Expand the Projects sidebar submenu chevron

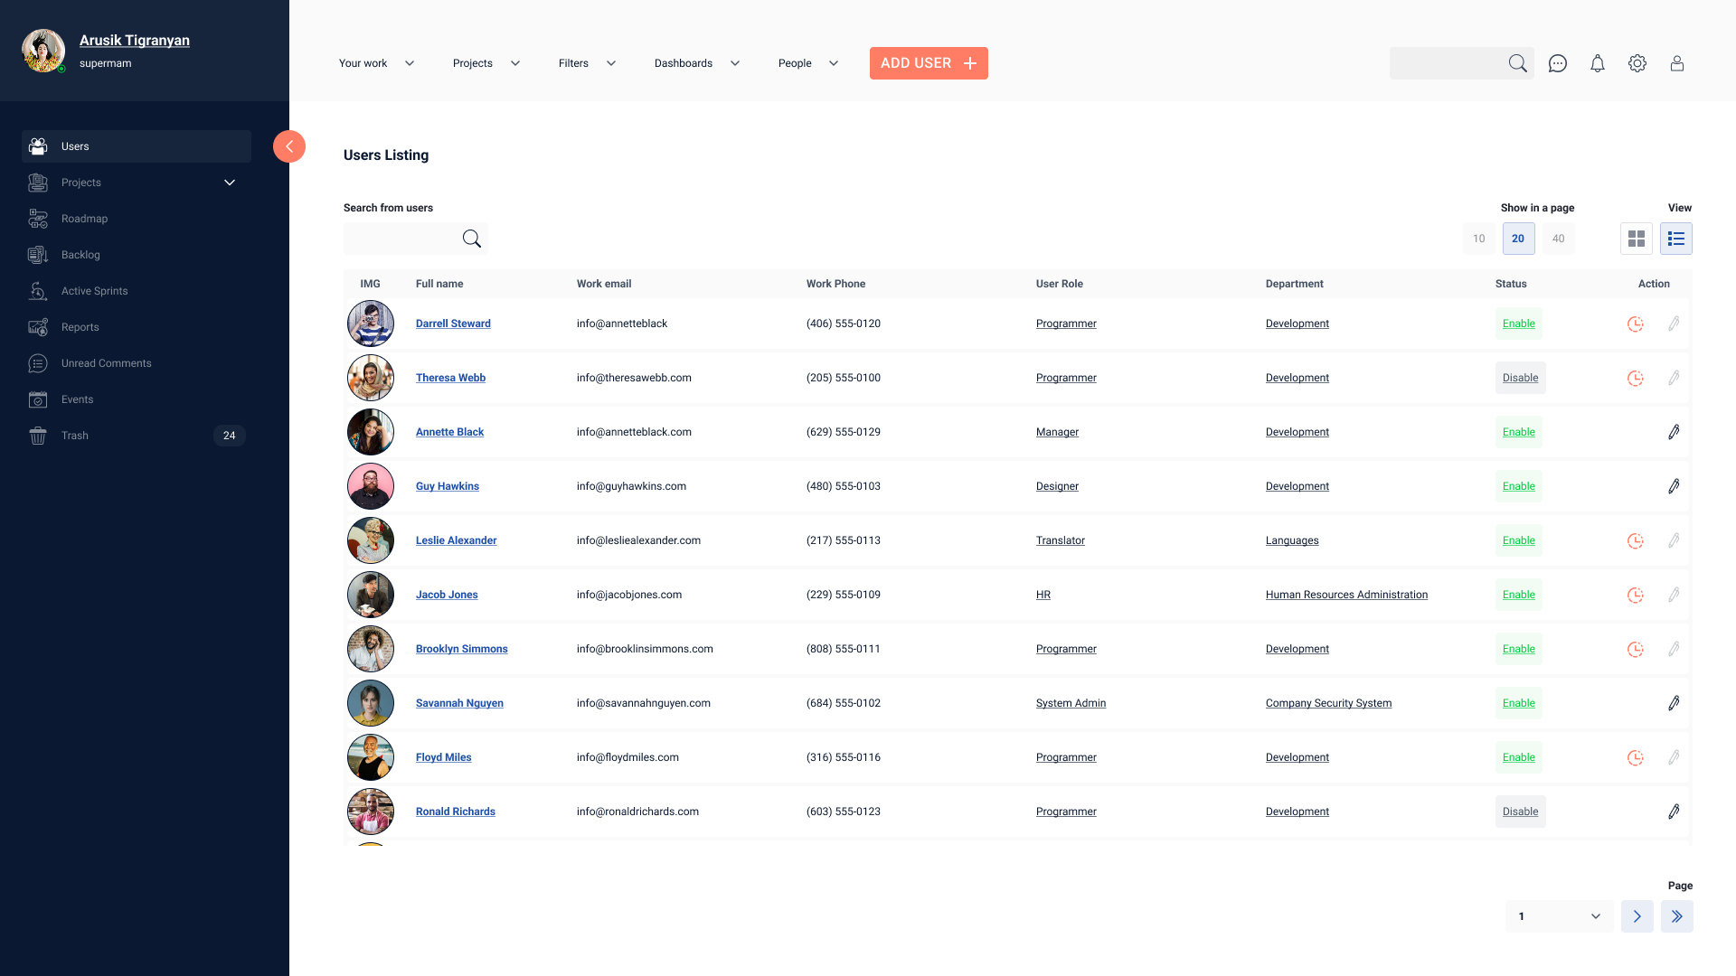[x=230, y=183]
